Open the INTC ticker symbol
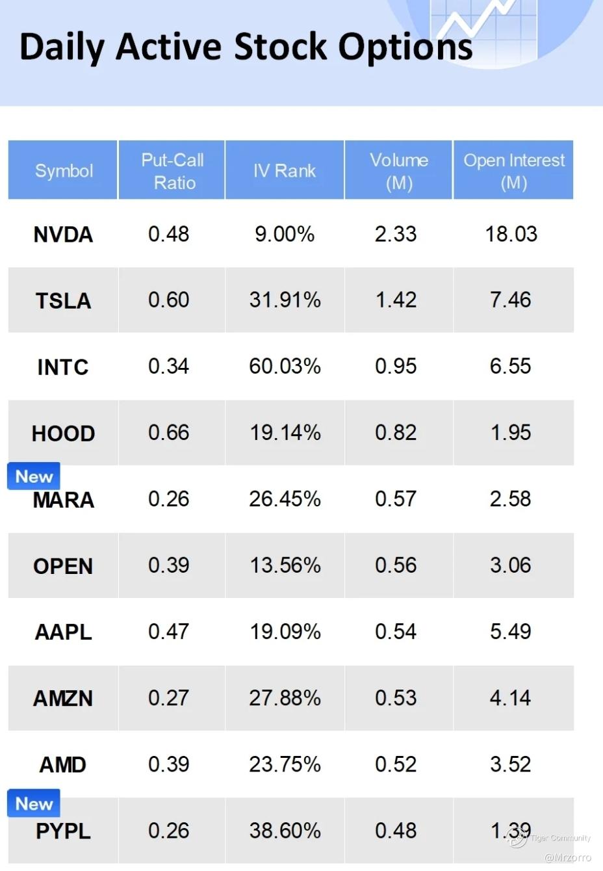Screen dimensions: 603x871 pos(63,367)
